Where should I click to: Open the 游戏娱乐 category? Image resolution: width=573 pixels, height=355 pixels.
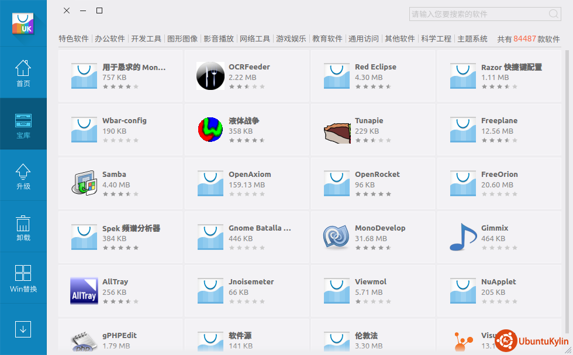291,39
